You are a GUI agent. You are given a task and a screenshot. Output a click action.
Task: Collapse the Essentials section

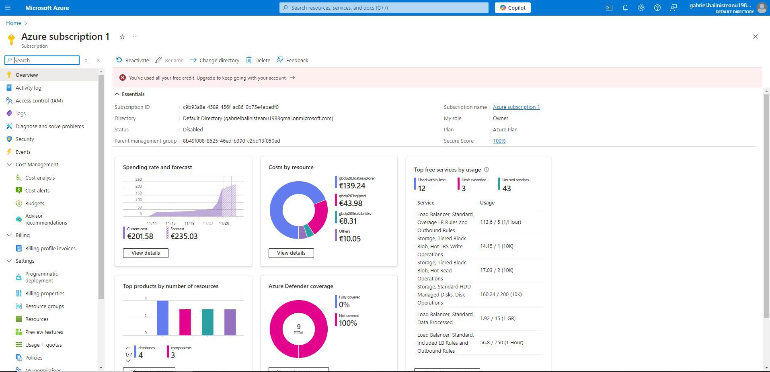pyautogui.click(x=117, y=94)
